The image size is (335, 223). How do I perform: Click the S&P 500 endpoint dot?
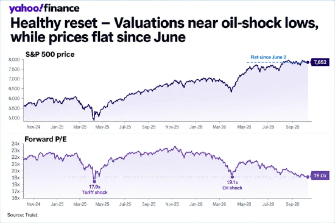(308, 62)
